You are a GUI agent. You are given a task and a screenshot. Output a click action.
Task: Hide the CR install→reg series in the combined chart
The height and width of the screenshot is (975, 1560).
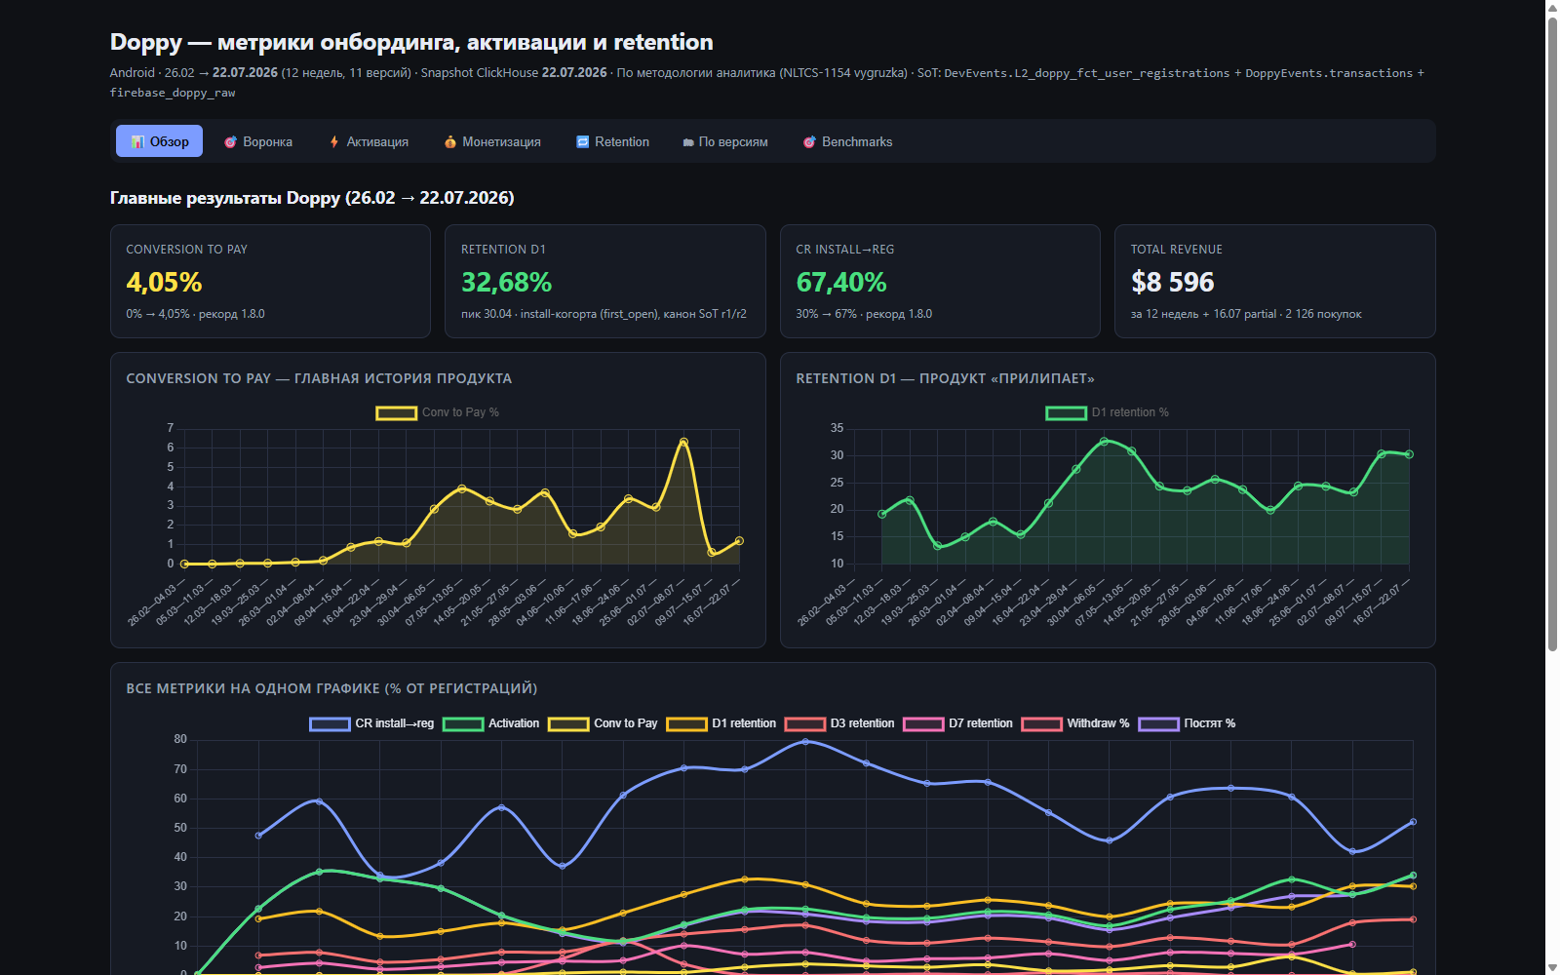[371, 723]
